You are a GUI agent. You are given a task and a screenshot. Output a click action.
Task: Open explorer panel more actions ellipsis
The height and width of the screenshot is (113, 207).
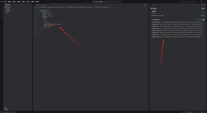30,5
